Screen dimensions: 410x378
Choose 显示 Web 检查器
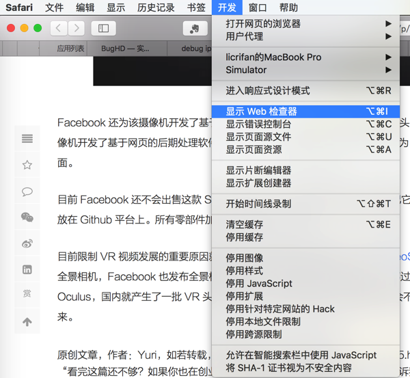pyautogui.click(x=305, y=111)
